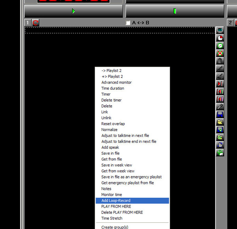Click the document notes icon
This screenshot has width=237, height=229.
220,145
